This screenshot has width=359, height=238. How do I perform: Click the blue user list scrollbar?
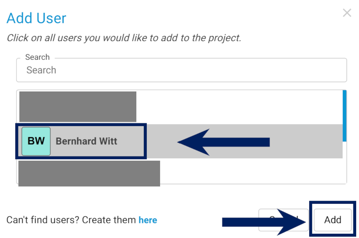[344, 116]
